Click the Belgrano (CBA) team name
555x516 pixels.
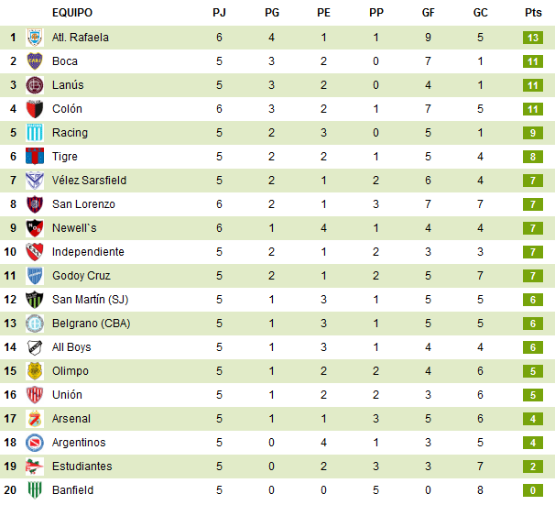tap(92, 324)
